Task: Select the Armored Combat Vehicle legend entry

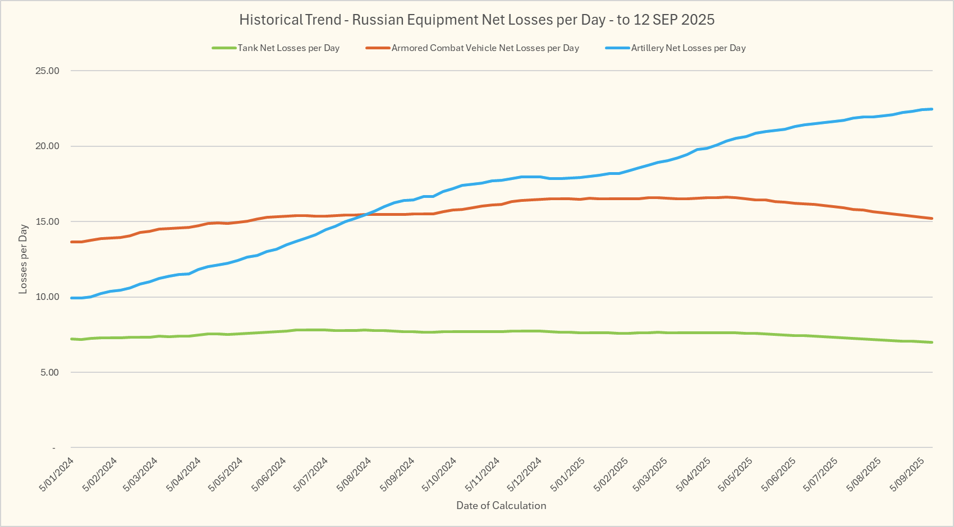Action: coord(485,48)
